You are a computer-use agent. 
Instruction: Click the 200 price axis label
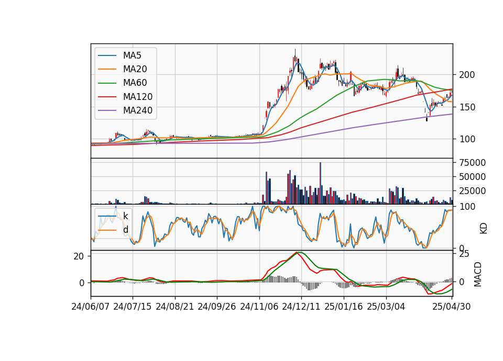point(467,75)
